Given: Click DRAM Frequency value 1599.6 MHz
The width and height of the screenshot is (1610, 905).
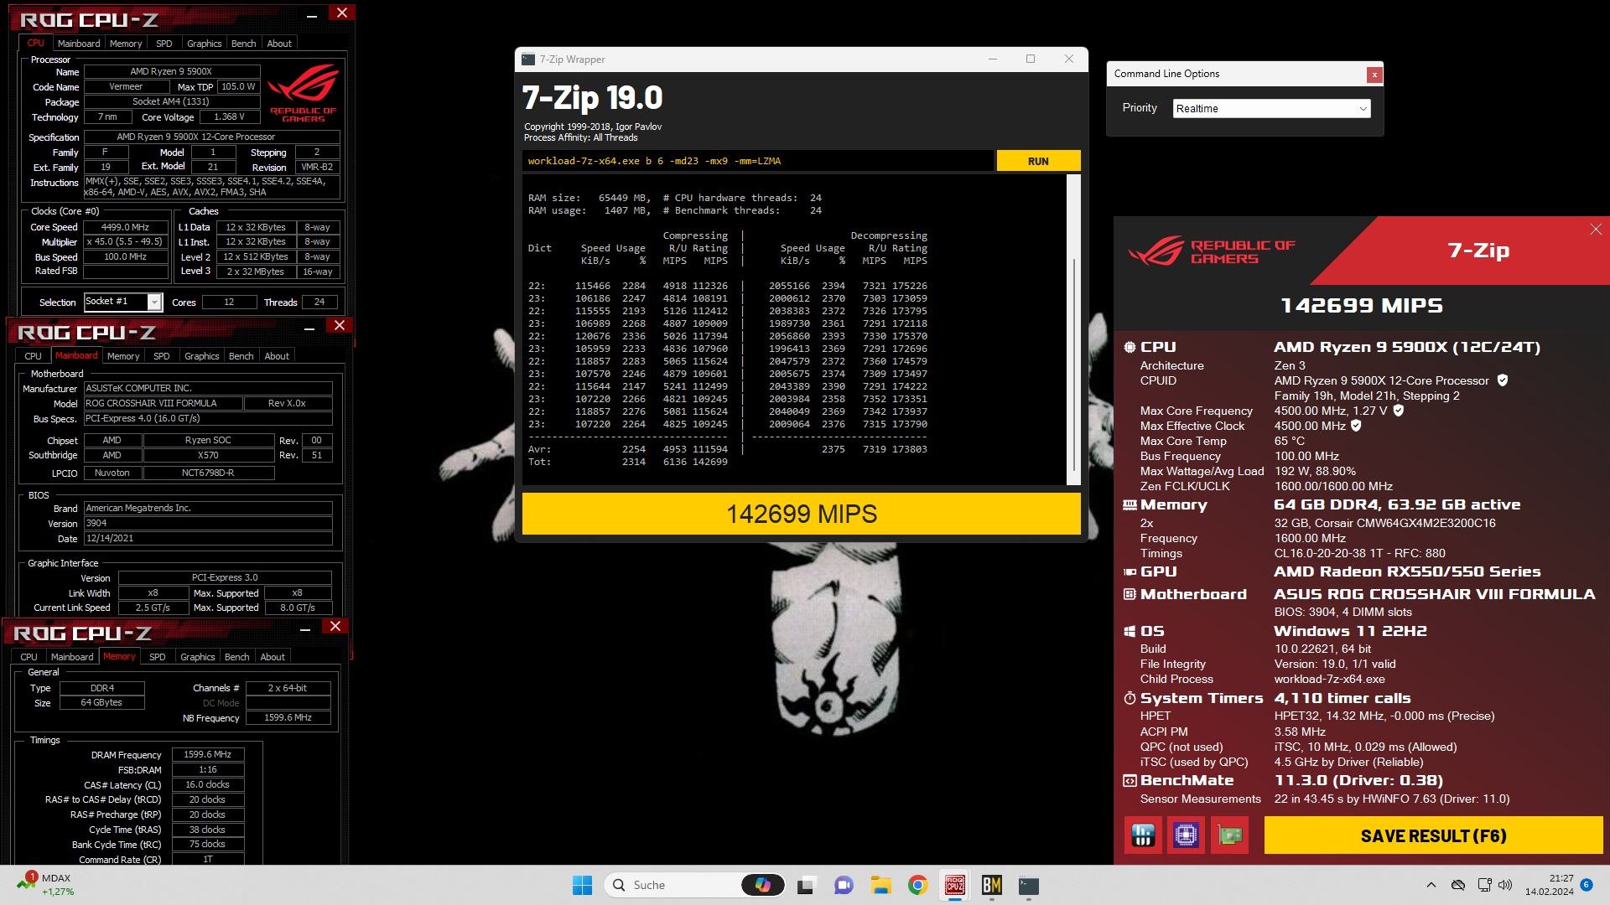Looking at the screenshot, I should coord(207,755).
